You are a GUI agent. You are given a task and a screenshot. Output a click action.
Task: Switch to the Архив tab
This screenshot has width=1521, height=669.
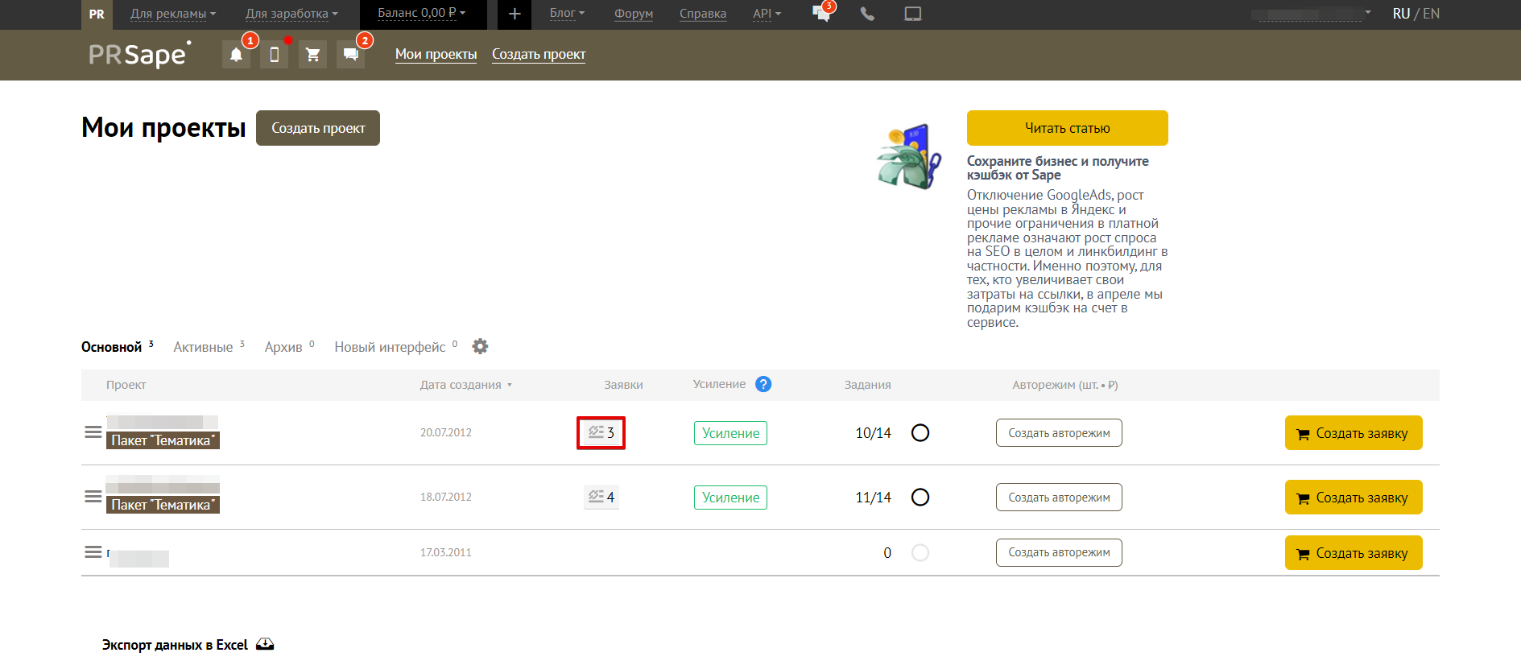click(x=283, y=347)
